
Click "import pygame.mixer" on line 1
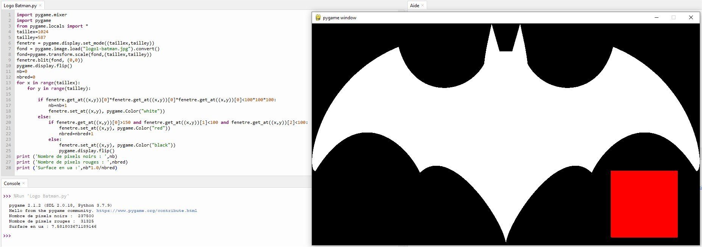42,15
